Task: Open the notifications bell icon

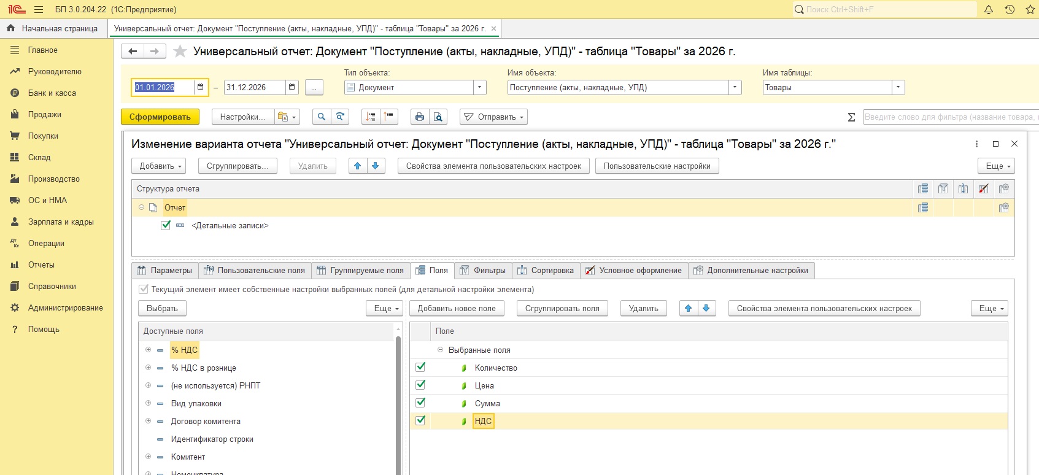Action: point(989,9)
